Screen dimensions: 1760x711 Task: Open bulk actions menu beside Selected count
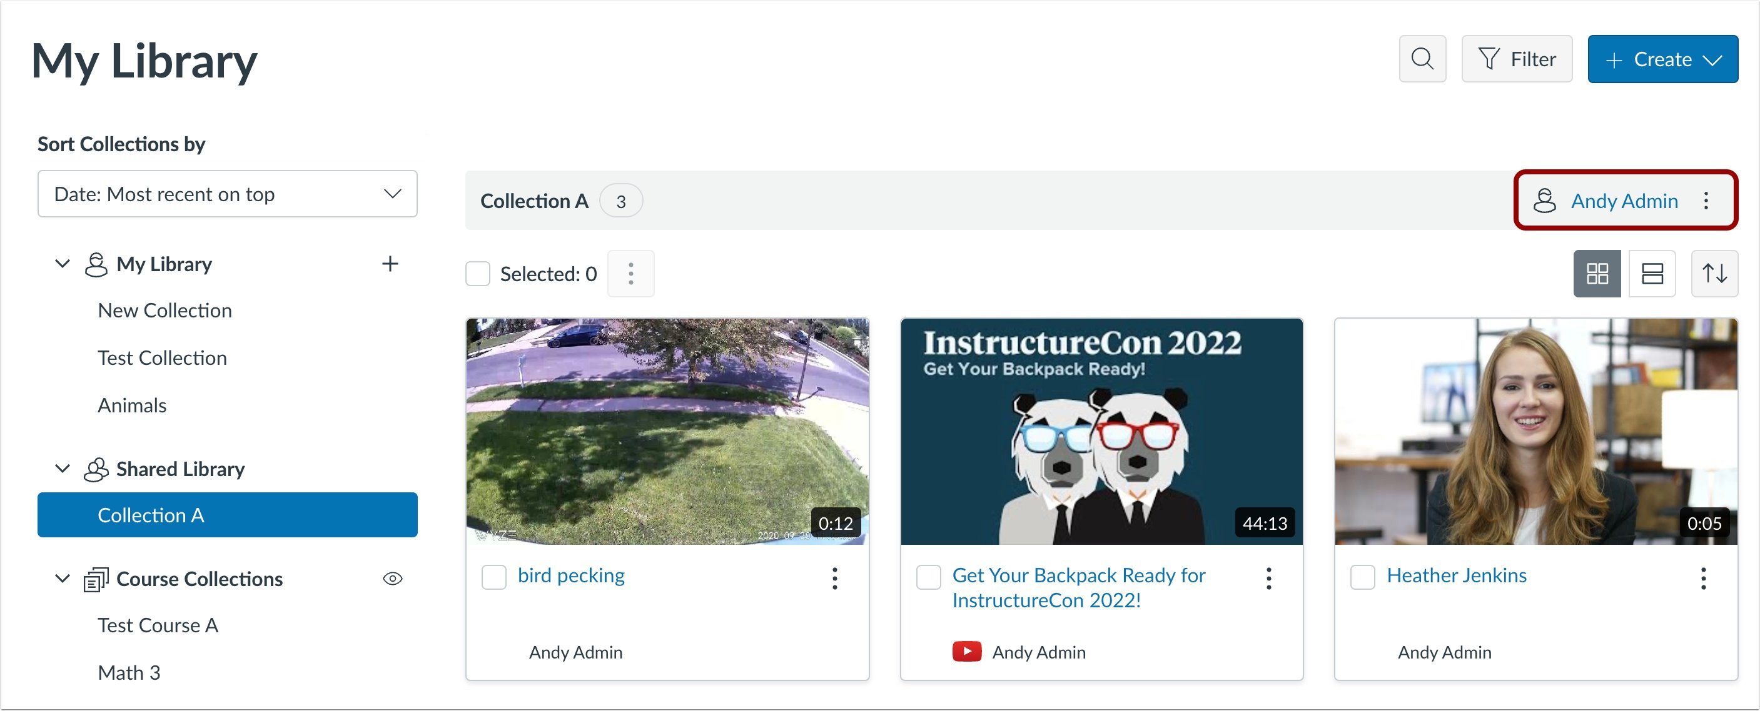pos(630,274)
